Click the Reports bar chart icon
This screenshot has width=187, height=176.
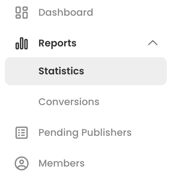[x=22, y=43]
